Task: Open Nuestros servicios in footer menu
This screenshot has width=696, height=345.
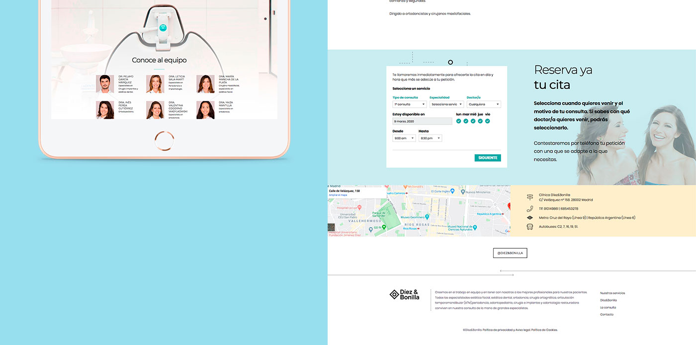Action: point(612,293)
